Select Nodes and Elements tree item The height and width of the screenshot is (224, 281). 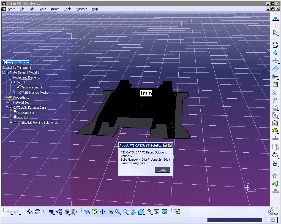click(x=26, y=77)
